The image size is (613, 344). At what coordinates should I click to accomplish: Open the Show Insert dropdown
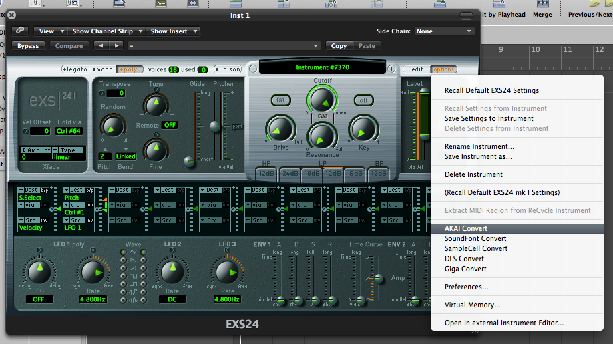click(173, 31)
